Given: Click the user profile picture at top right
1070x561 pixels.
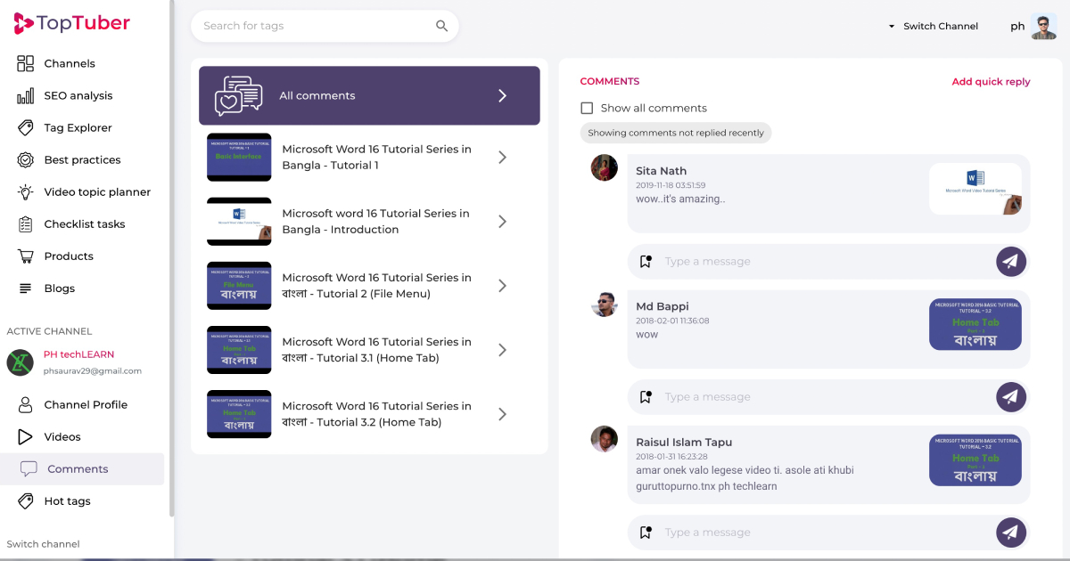Looking at the screenshot, I should (x=1043, y=26).
